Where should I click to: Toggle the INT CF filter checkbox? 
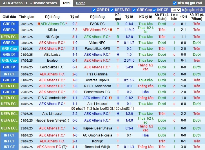(x=154, y=10)
